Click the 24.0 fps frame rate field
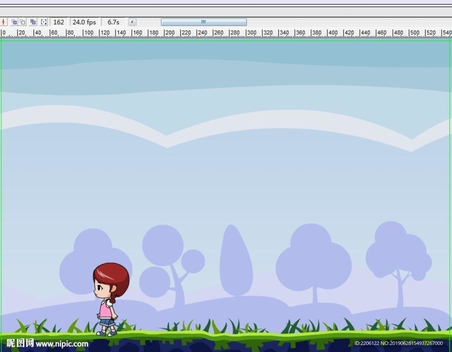The image size is (452, 352). tap(84, 22)
